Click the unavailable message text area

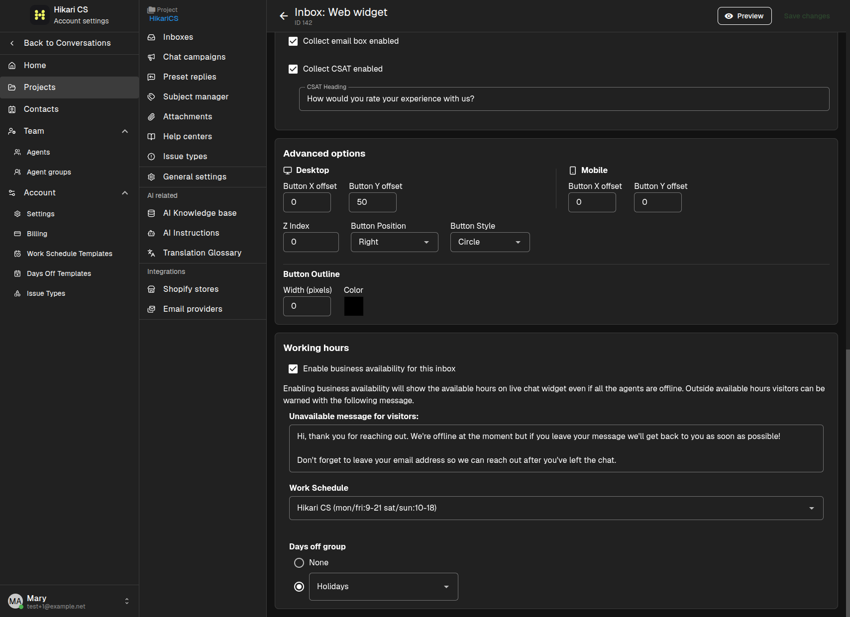[556, 448]
